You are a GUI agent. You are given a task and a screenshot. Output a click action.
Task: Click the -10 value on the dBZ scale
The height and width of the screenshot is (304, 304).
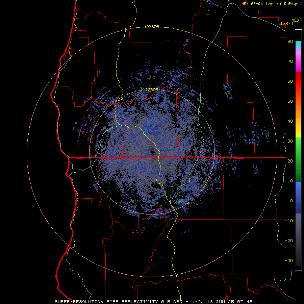(289, 221)
